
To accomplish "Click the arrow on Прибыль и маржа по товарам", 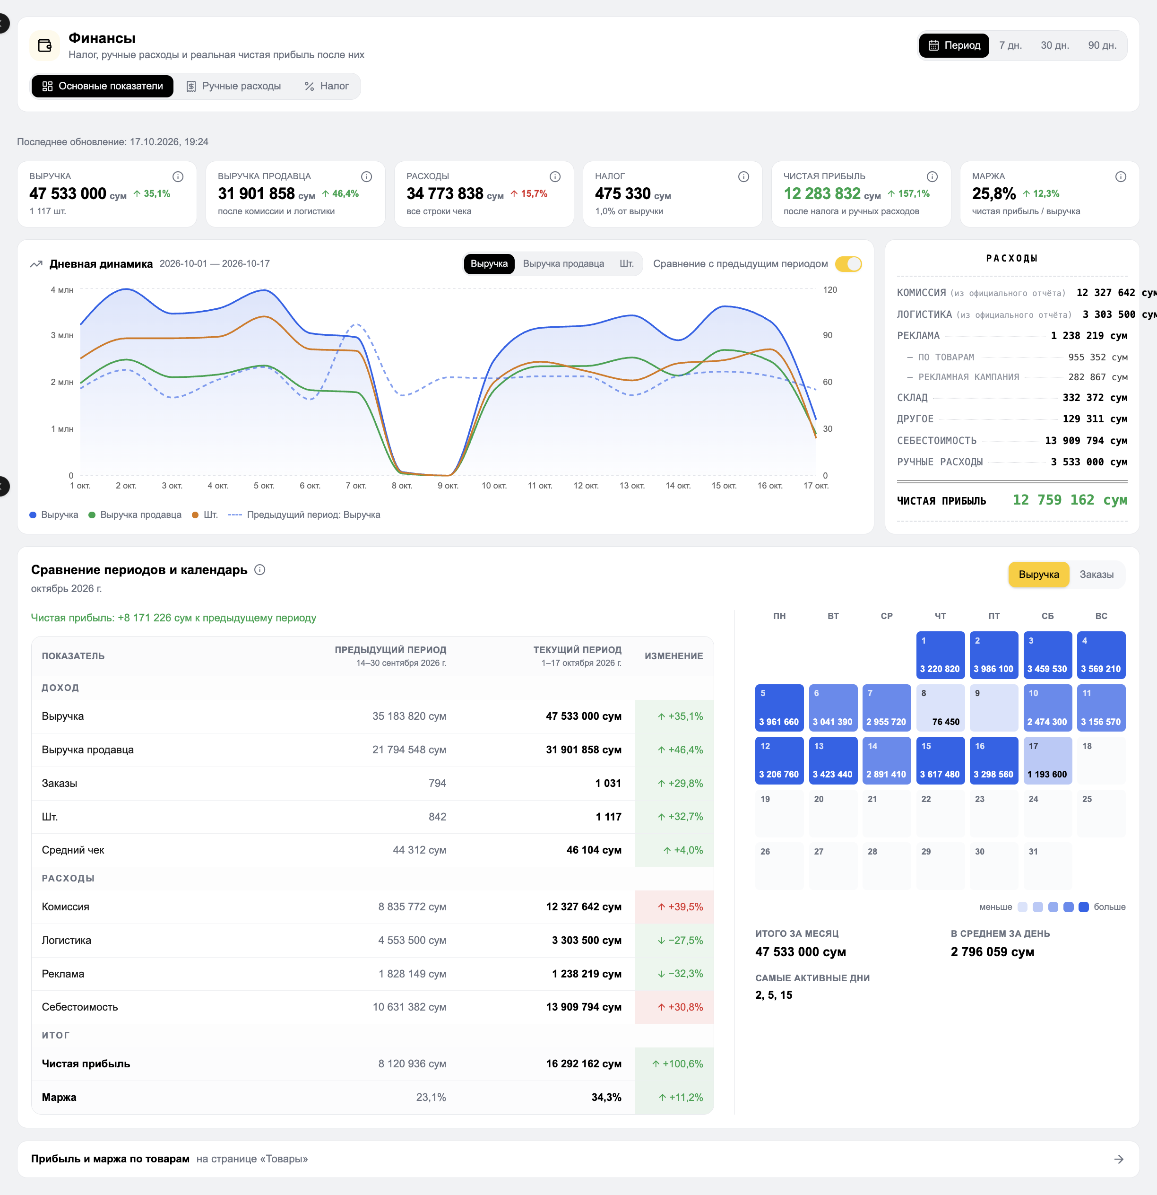I will [x=1119, y=1159].
